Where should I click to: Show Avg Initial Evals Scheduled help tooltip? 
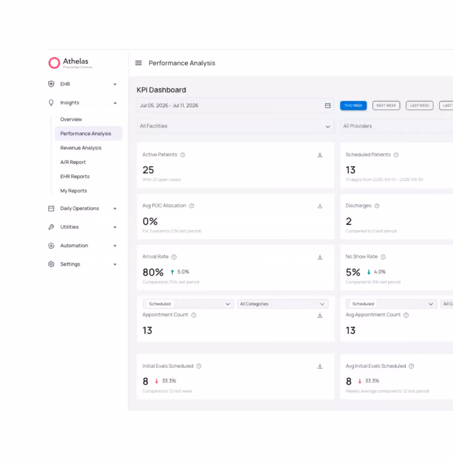point(411,366)
